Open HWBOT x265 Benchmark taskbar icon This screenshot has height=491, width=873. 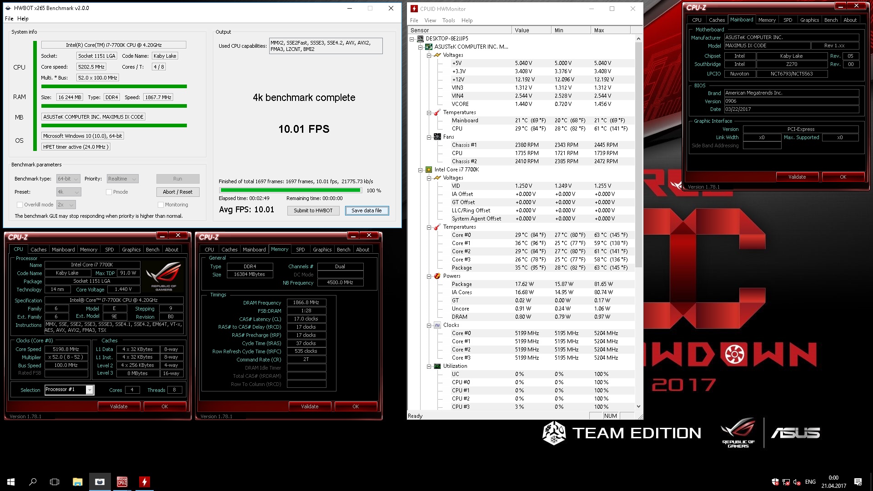[x=100, y=481]
